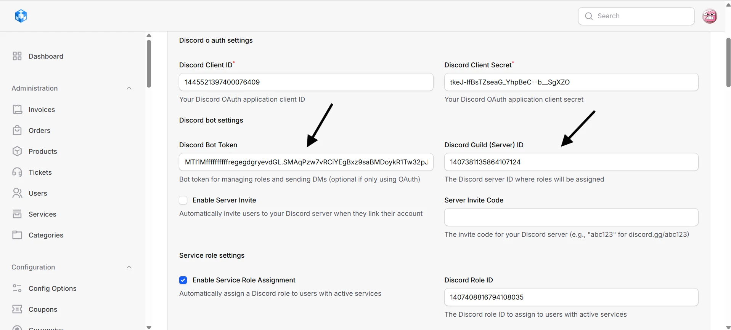The width and height of the screenshot is (731, 330).
Task: Go to Invoices in sidebar
Action: 42,110
